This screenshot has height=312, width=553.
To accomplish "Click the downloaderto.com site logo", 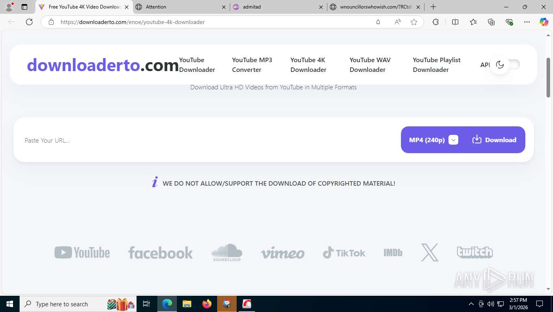I will tap(103, 65).
